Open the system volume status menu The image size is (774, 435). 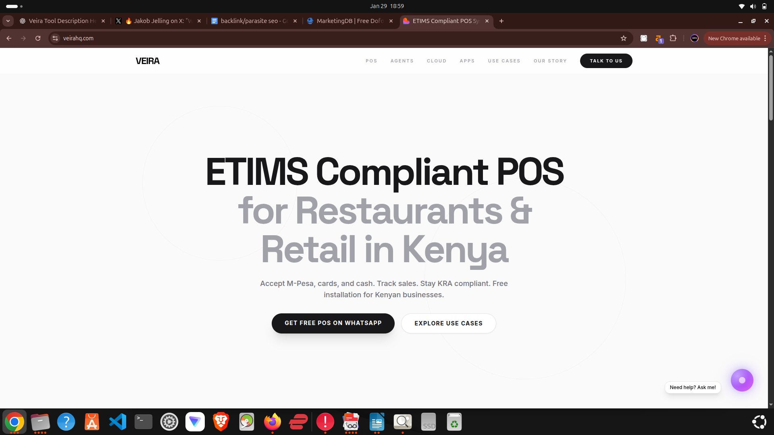(753, 6)
